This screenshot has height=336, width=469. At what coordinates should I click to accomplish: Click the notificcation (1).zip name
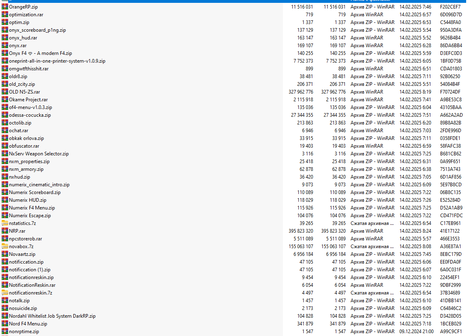30,270
